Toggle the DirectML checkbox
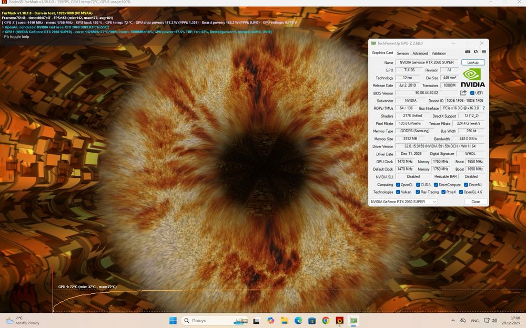This screenshot has height=328, width=526. (x=466, y=185)
